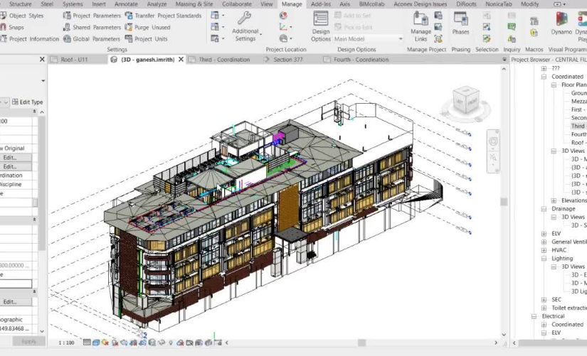Click the 1 : 100 view scale
Screen dimensions: 587x356
click(x=66, y=342)
